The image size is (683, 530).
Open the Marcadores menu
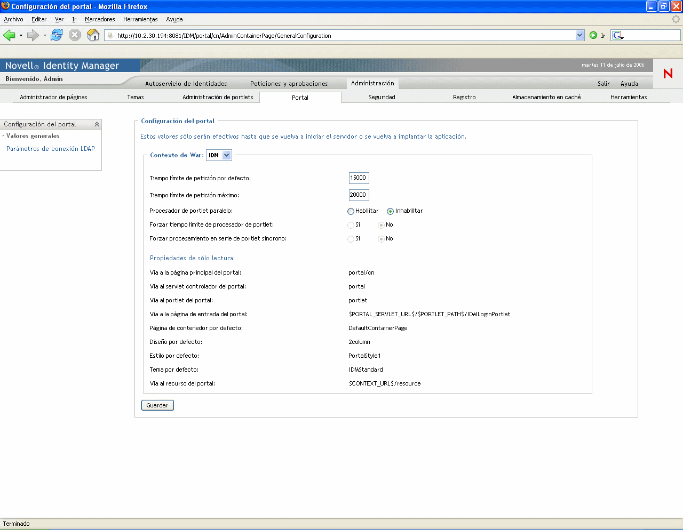[100, 19]
